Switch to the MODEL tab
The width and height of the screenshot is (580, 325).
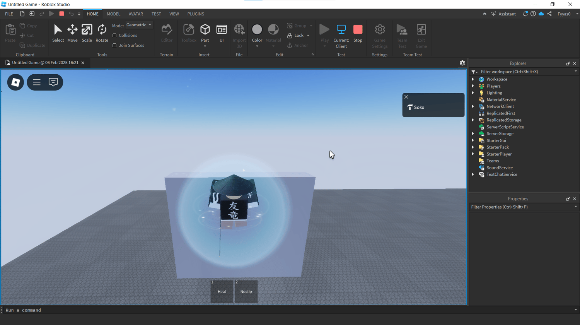(114, 14)
